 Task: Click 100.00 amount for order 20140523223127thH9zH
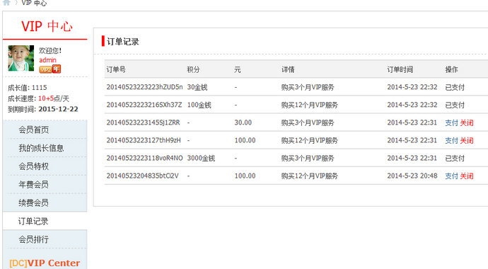[245, 140]
